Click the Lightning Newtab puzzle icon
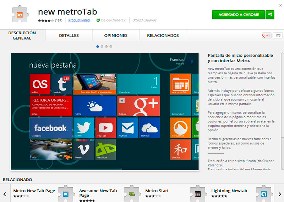This screenshot has width=284, height=202. coord(264,194)
